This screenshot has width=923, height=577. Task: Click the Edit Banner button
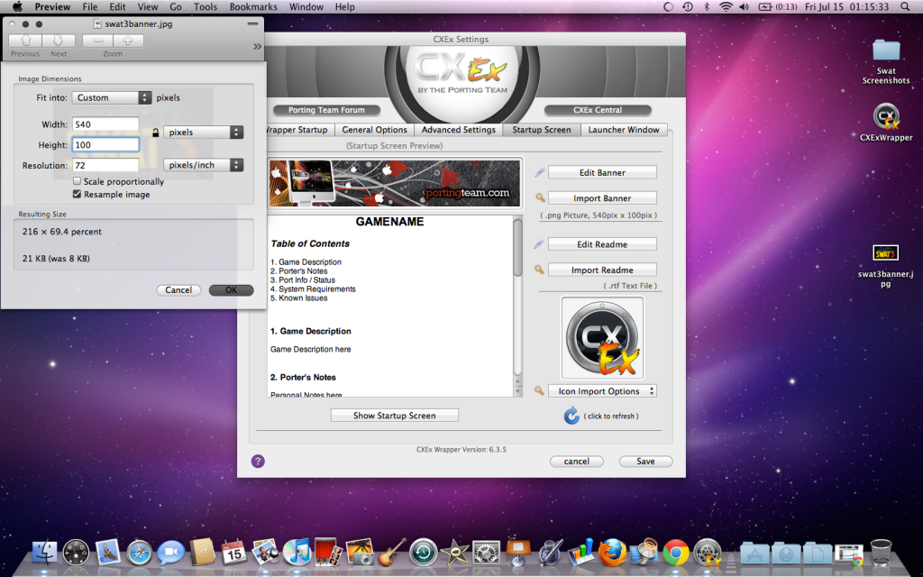[602, 172]
